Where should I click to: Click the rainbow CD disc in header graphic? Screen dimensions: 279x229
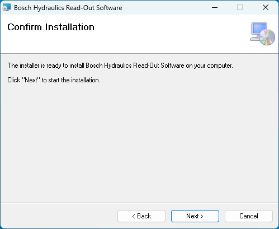point(267,38)
